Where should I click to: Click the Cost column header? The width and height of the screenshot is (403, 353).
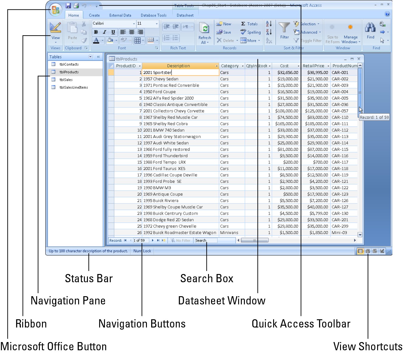[285, 66]
